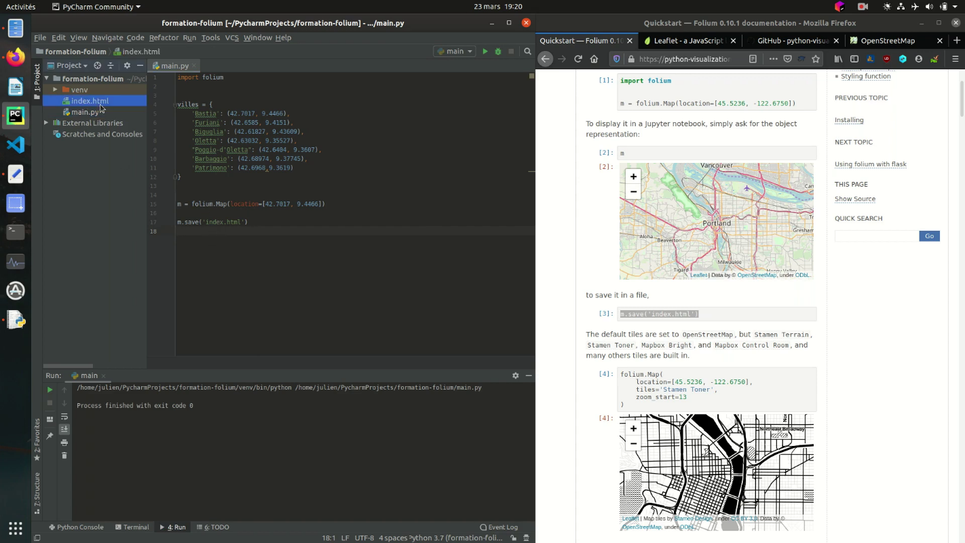This screenshot has height=543, width=965.
Task: Start debugging with the bug icon
Action: coord(498,52)
